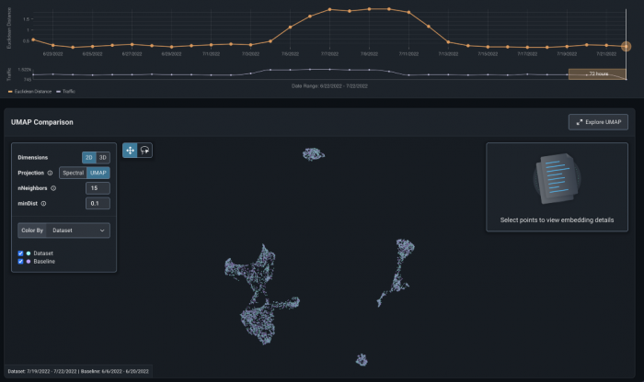Click the nNeighbors info icon
This screenshot has width=644, height=382.
(x=53, y=188)
